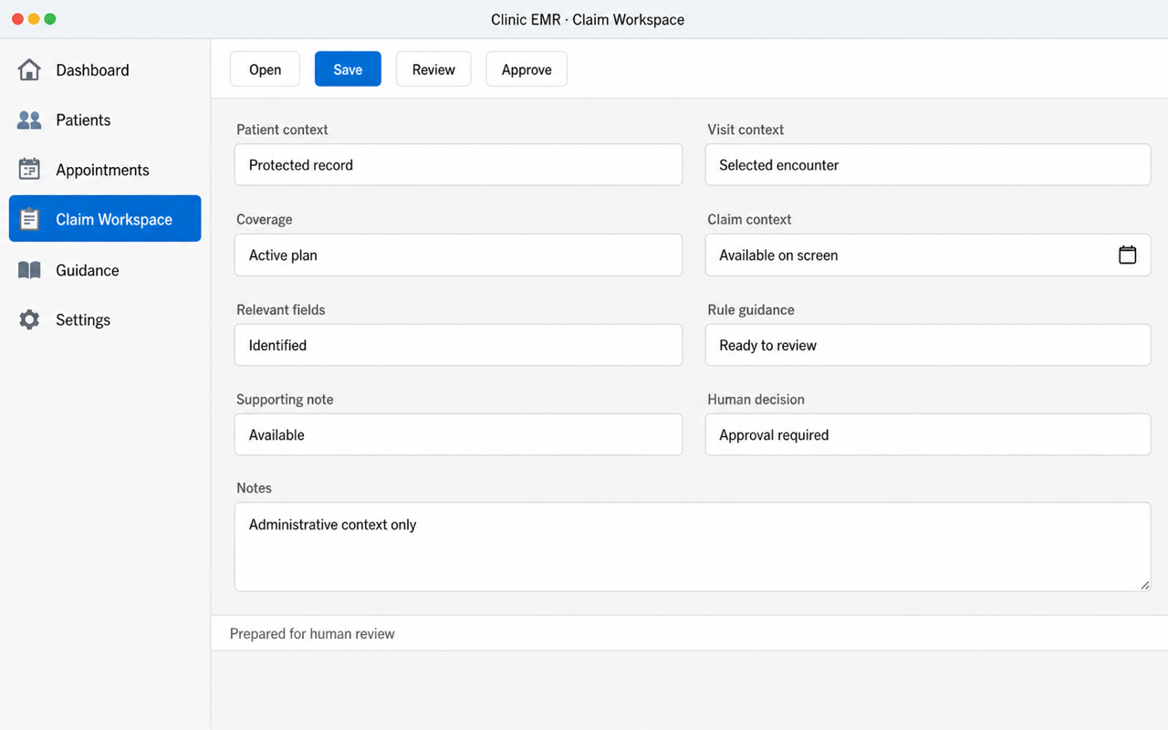Click the window title 'Clinic EMR · Claim Workspace'
This screenshot has width=1168, height=730.
click(588, 19)
